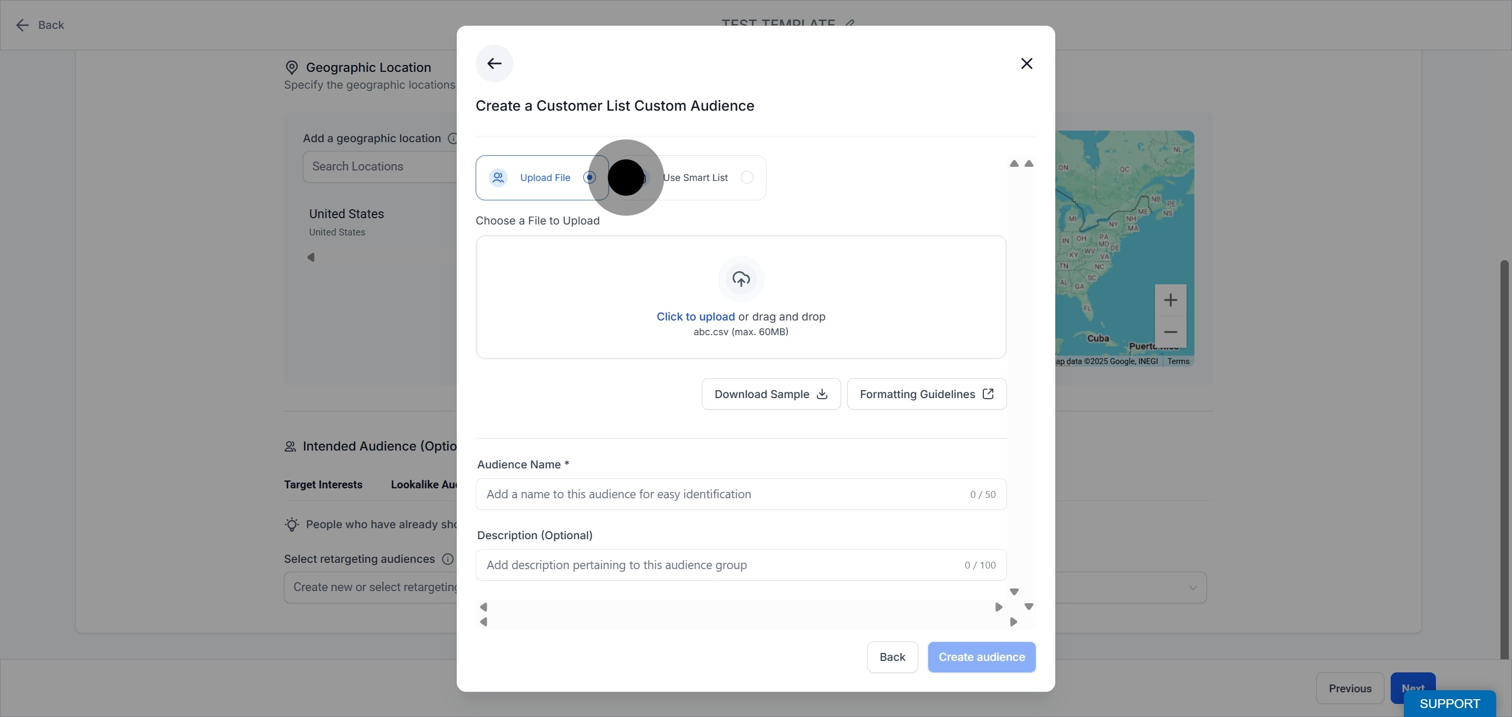Click the pencil icon beside template title
Viewport: 1512px width, 717px height.
pyautogui.click(x=849, y=24)
